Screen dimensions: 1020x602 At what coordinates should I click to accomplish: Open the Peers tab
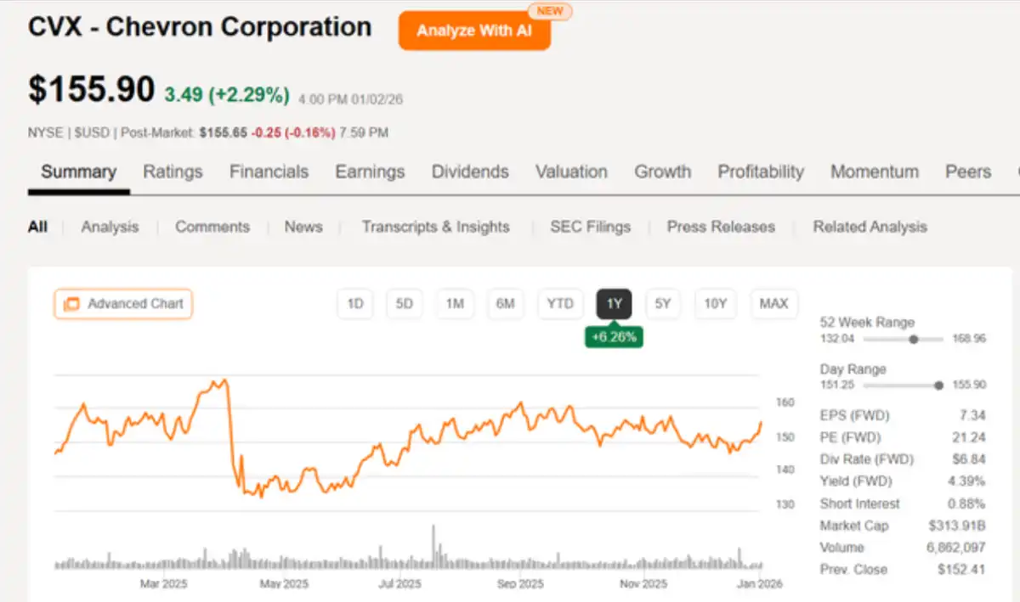pos(968,172)
